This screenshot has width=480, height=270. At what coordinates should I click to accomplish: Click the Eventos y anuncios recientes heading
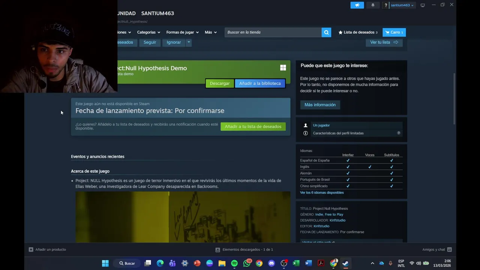click(x=97, y=156)
